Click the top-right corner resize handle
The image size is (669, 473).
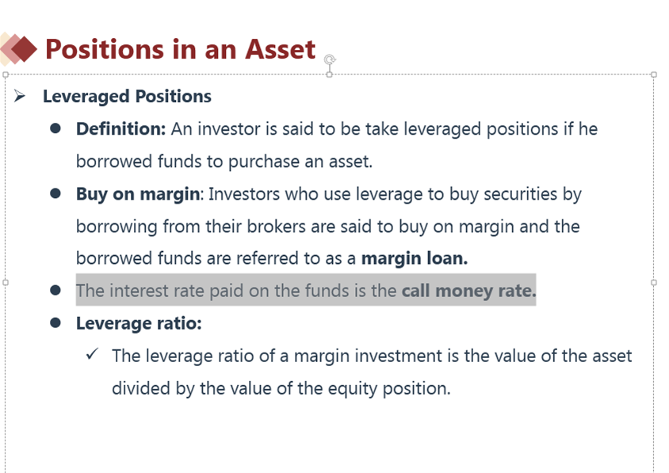654,74
